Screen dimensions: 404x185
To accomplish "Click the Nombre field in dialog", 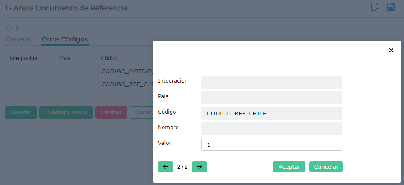I will coord(272,129).
